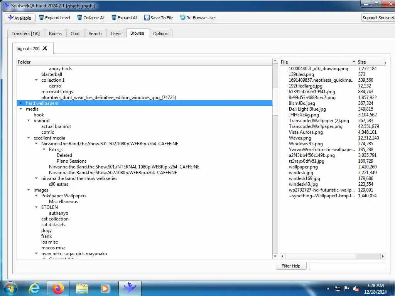Screen dimensions: 395x296
Task: Click file list horizontal scroll right arrow
Action: click(x=383, y=256)
